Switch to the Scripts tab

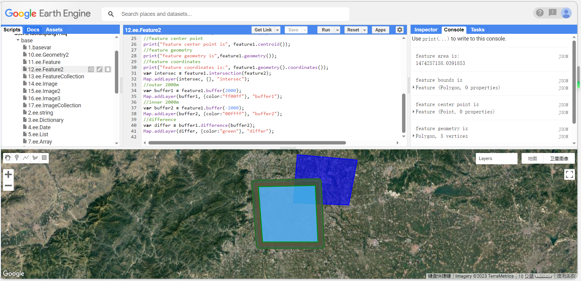coord(12,30)
